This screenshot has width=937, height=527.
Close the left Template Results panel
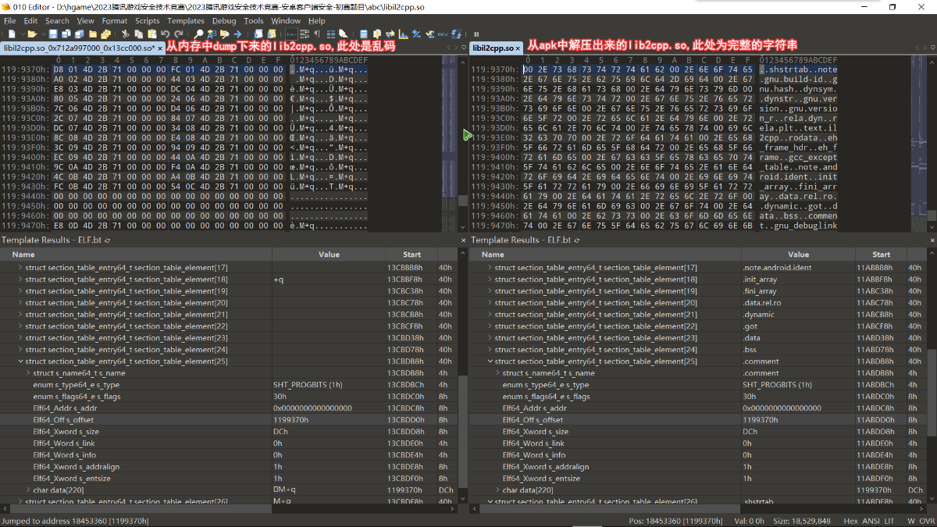463,240
